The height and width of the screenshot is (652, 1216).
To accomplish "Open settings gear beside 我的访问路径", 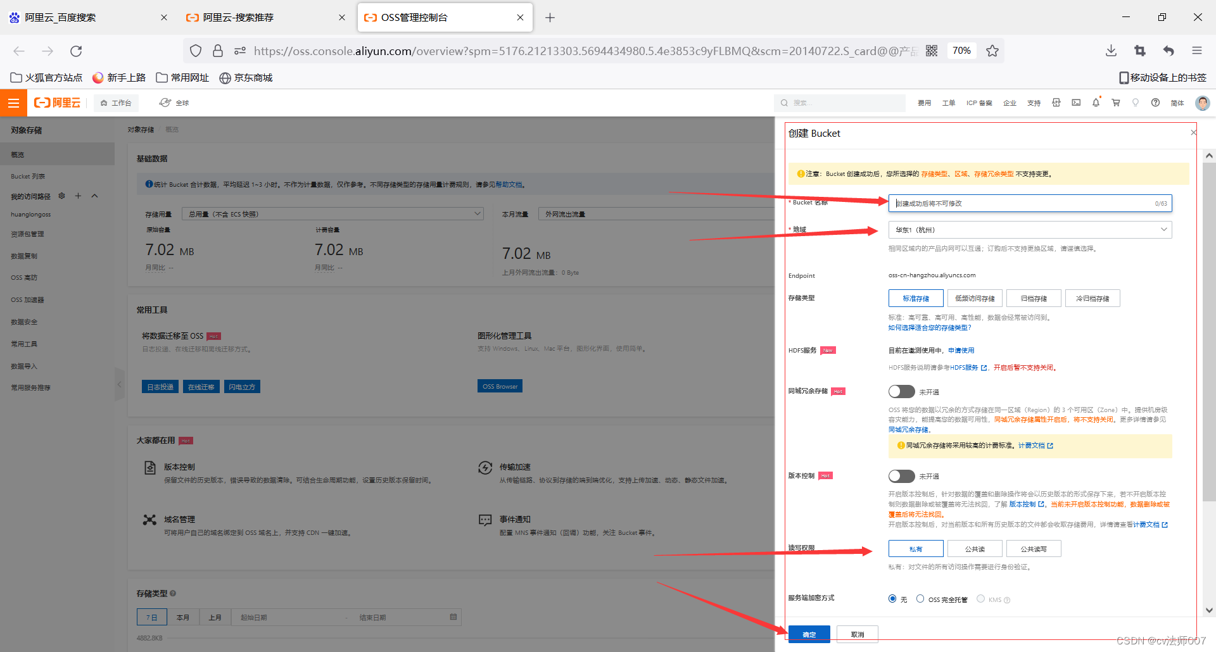I will [61, 196].
